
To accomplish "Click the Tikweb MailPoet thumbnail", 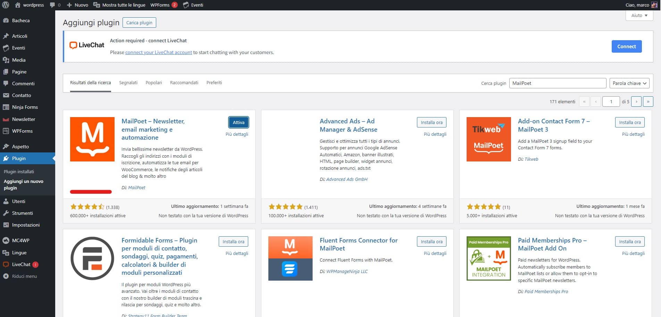I will [x=489, y=139].
